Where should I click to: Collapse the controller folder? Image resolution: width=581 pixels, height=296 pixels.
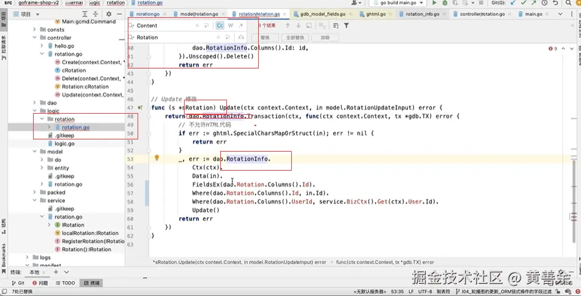(x=34, y=38)
